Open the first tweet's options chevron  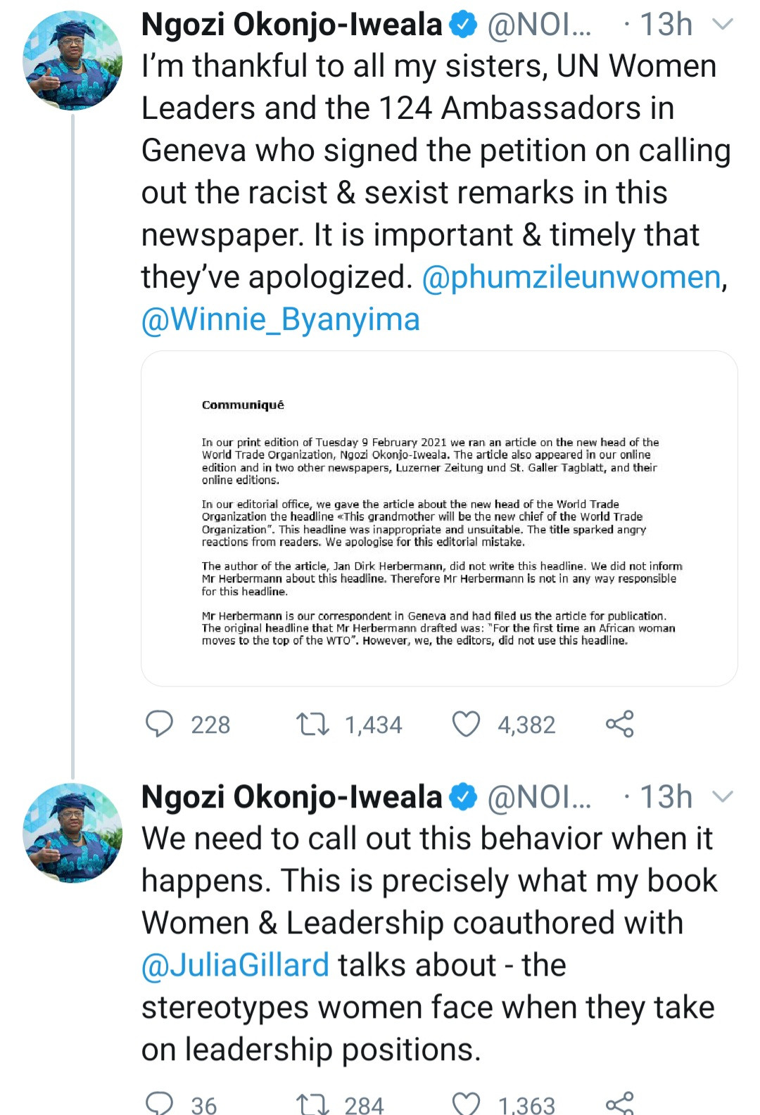723,25
